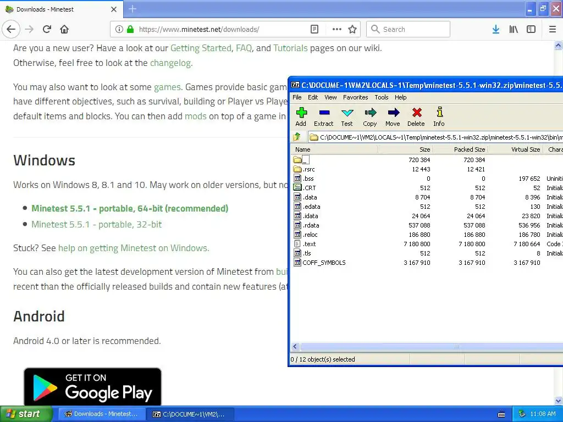Click the Move toolbar icon
The width and height of the screenshot is (563, 422).
393,117
